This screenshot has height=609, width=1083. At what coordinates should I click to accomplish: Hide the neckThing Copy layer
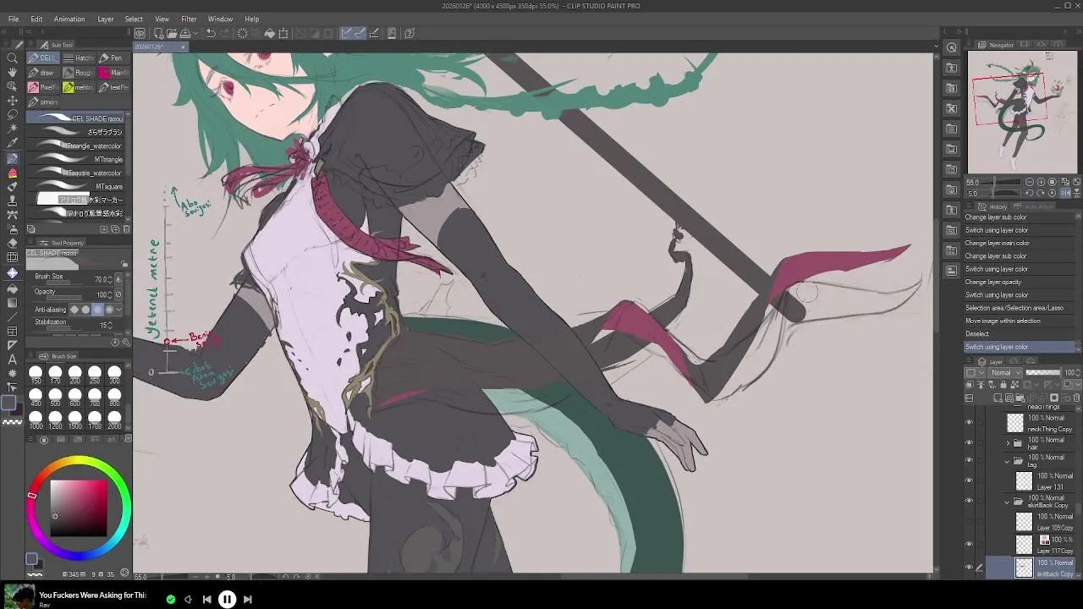[x=969, y=423]
